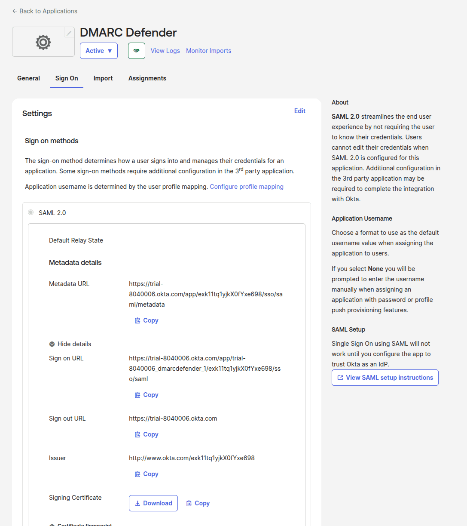Click the SAML Setup sidebar heading
The width and height of the screenshot is (467, 526).
(348, 329)
